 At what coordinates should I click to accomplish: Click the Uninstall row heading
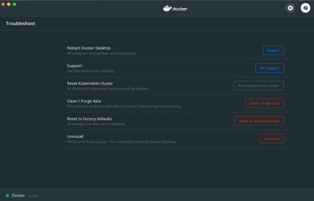(75, 136)
